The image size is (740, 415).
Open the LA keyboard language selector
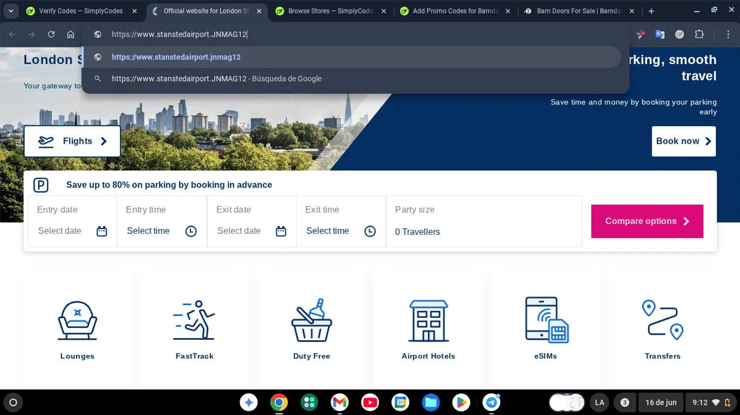point(599,402)
